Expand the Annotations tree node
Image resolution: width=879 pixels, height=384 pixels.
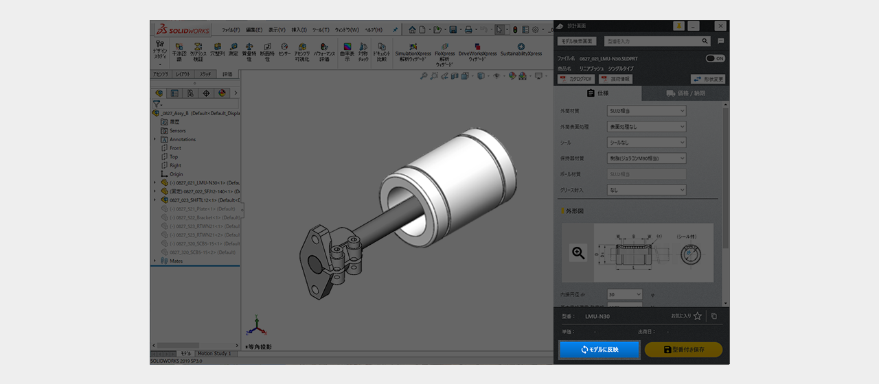pyautogui.click(x=155, y=139)
